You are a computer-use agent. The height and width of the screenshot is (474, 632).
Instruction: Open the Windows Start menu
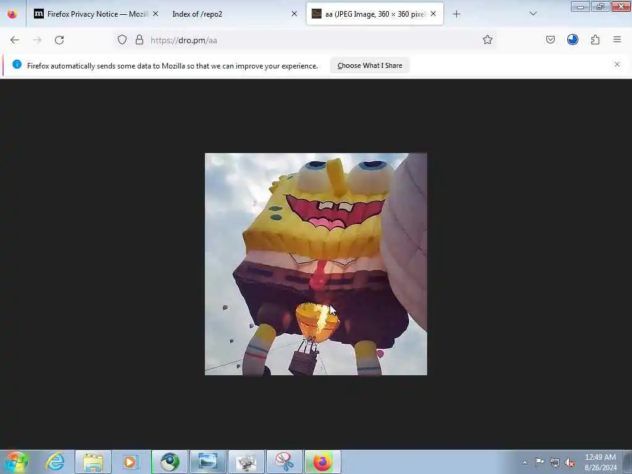[x=16, y=462]
